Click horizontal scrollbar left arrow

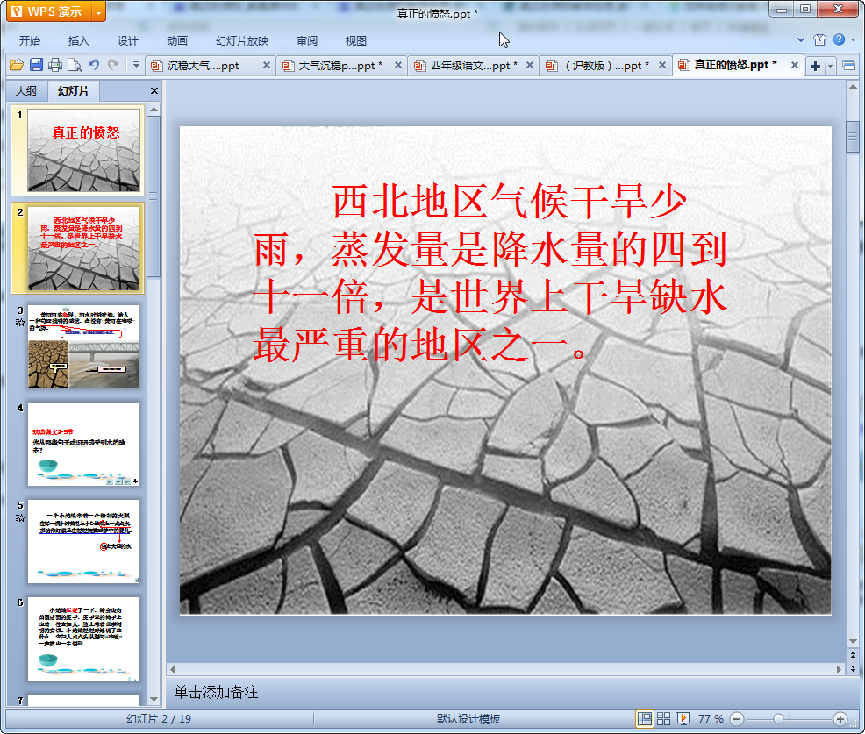click(173, 669)
